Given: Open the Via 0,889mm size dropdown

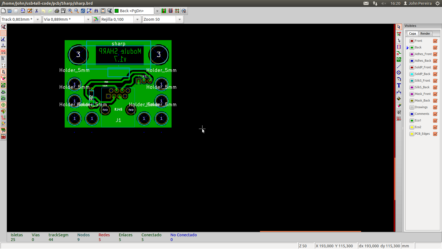Looking at the screenshot, I should (x=88, y=19).
